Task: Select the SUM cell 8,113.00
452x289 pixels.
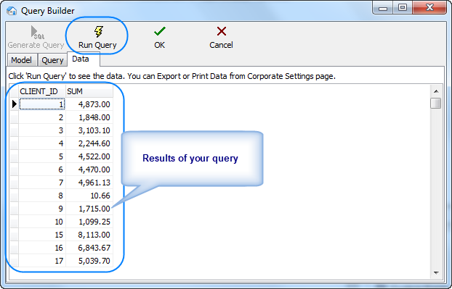Action: point(89,235)
